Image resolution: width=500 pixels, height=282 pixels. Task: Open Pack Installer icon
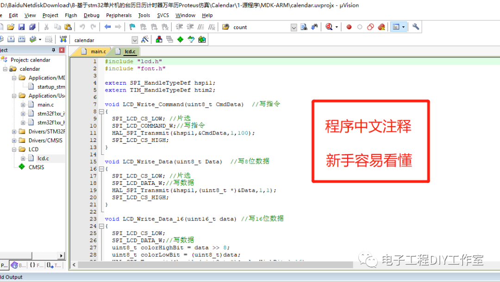pyautogui.click(x=202, y=39)
